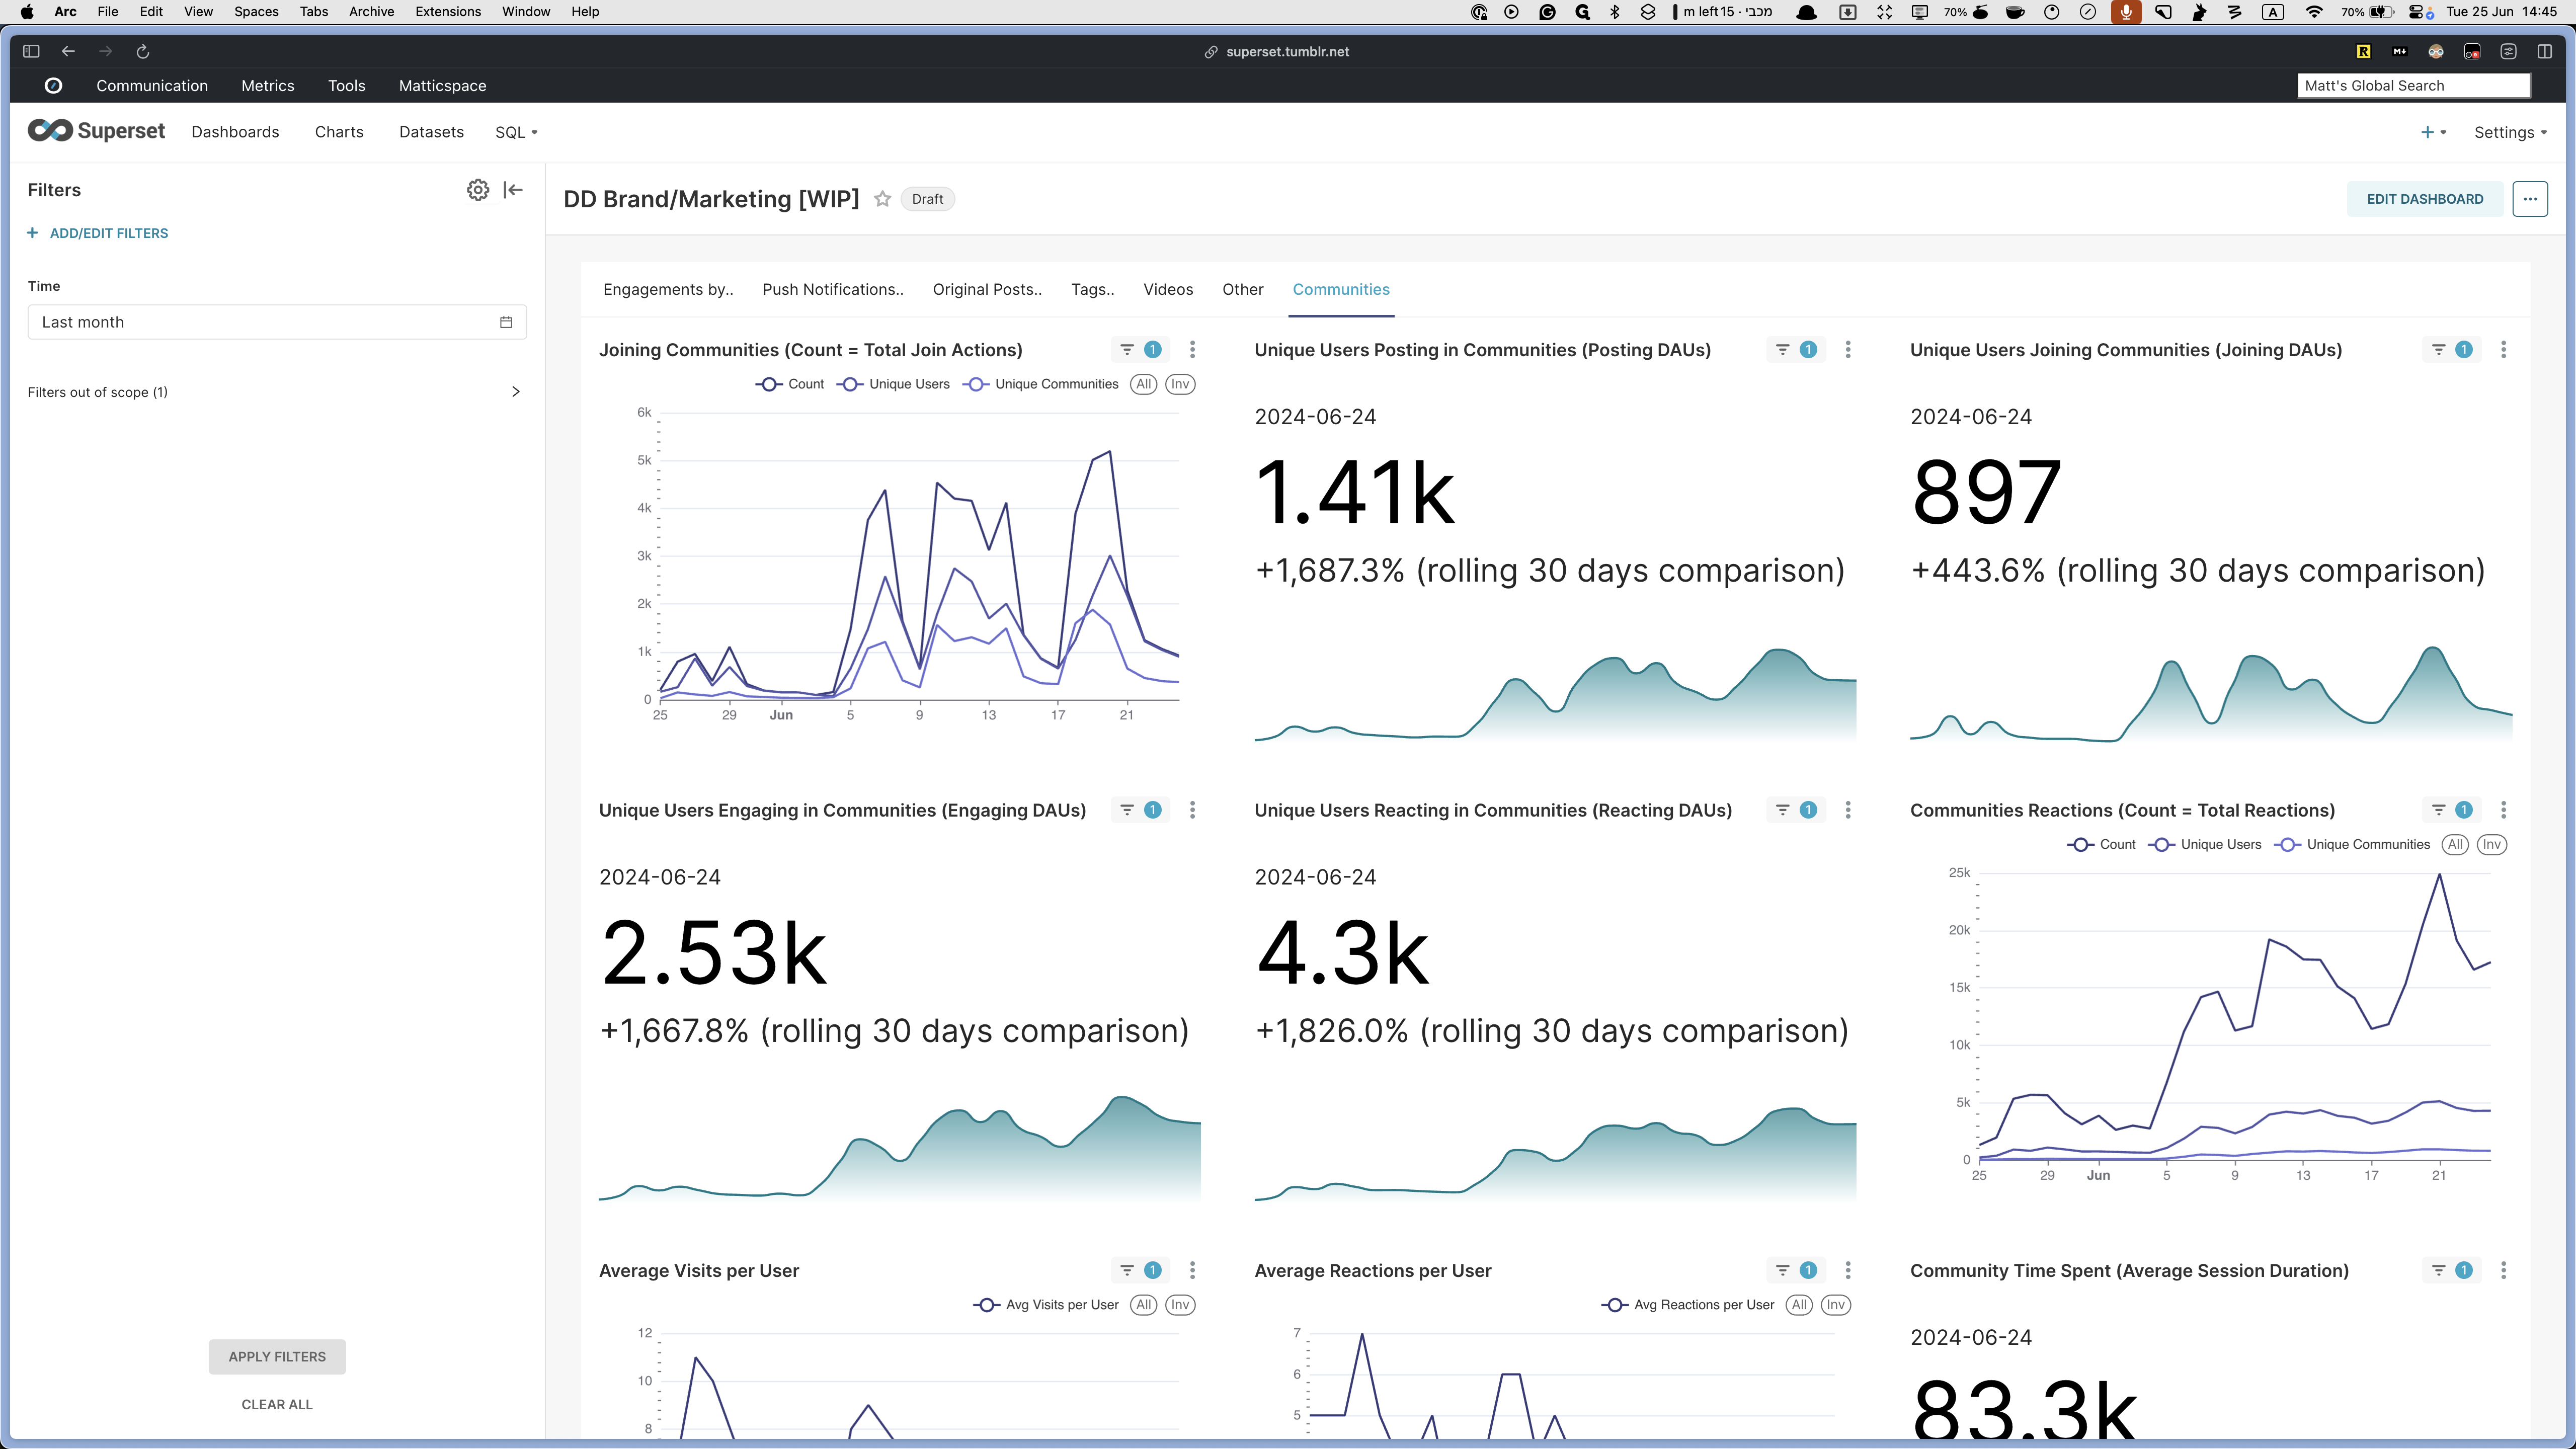The width and height of the screenshot is (2576, 1449).
Task: Click Matt's Global Search field
Action: [2413, 86]
